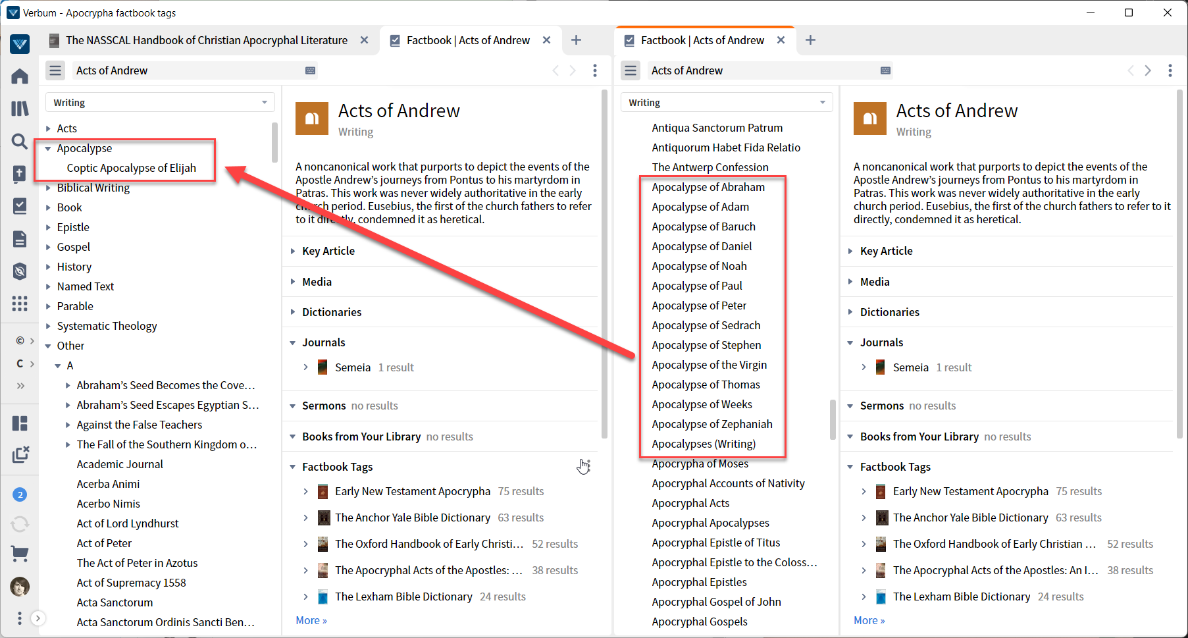The height and width of the screenshot is (638, 1188).
Task: Open Search from the sidebar
Action: [x=20, y=141]
